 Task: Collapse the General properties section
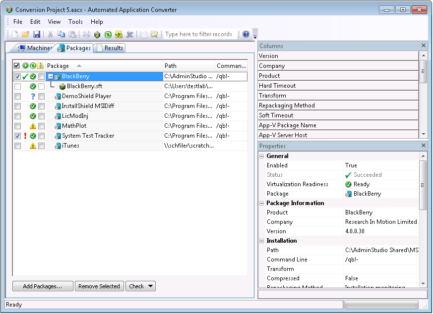pos(262,156)
